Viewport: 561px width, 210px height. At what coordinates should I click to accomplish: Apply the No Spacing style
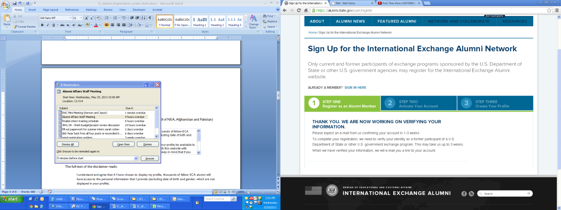182,21
